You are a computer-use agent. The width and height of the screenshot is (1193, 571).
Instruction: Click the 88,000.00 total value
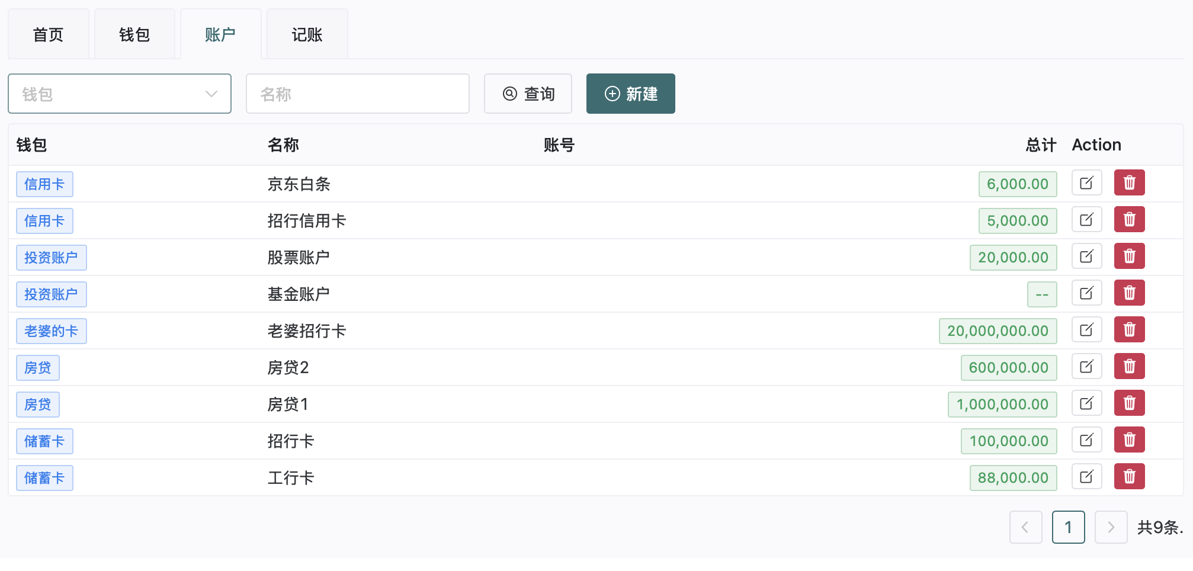tap(1013, 478)
